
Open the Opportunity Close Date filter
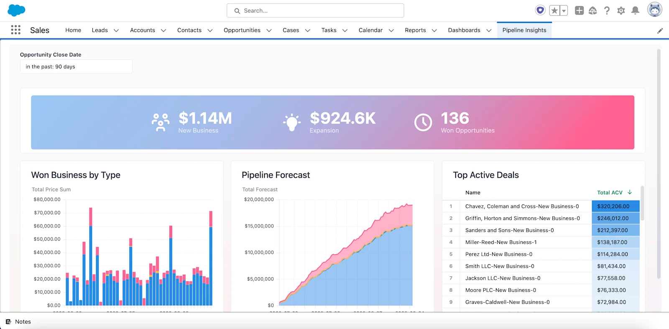[76, 66]
